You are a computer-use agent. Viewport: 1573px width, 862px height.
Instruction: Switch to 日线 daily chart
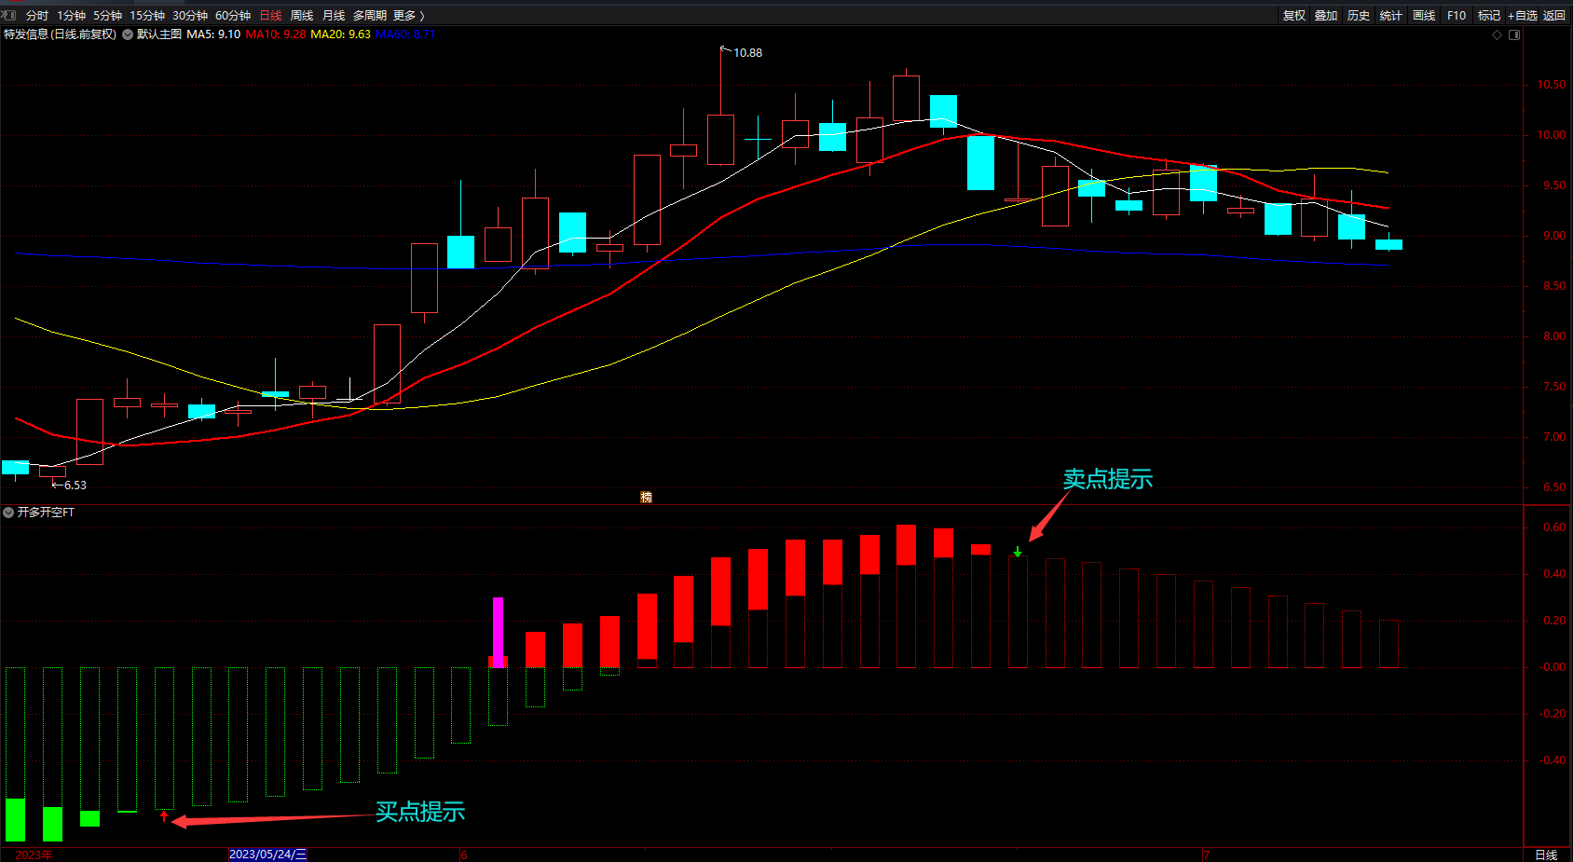(x=270, y=16)
